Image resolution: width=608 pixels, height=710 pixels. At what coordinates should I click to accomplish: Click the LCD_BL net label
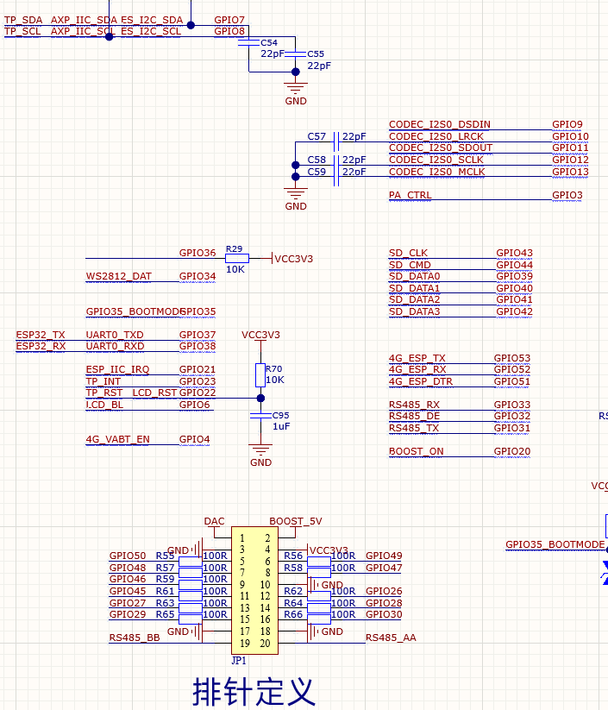pos(104,405)
